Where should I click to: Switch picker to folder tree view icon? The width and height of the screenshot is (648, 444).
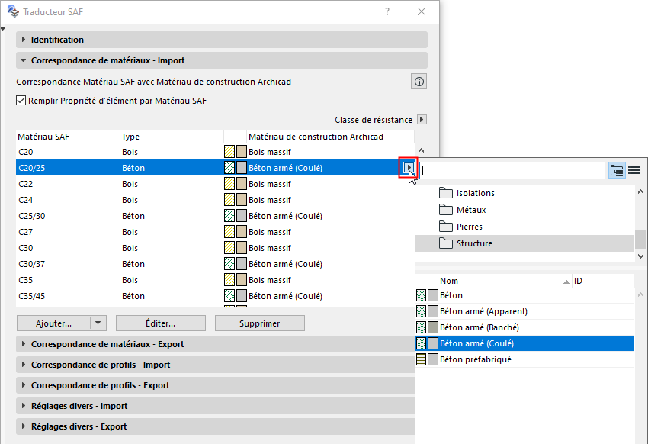click(617, 170)
